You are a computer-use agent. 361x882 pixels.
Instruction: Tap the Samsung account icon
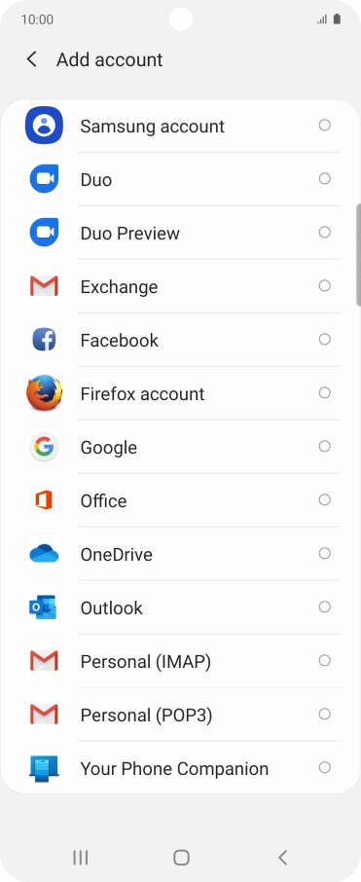[44, 126]
